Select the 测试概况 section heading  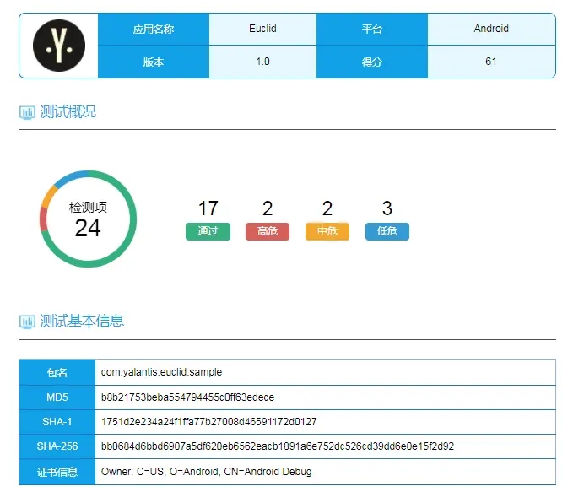coord(68,111)
